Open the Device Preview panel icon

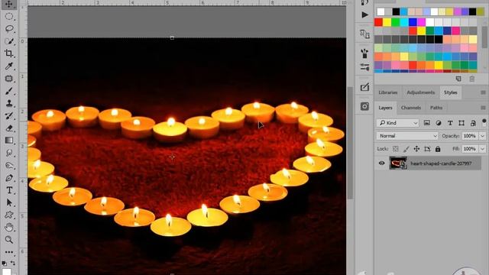[364, 34]
